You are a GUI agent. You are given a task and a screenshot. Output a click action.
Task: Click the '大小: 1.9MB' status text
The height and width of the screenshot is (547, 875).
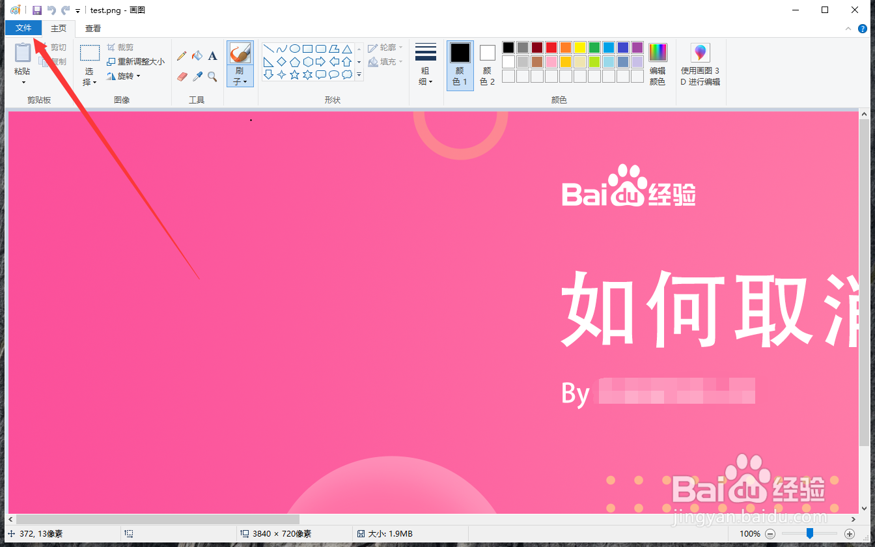pyautogui.click(x=389, y=534)
